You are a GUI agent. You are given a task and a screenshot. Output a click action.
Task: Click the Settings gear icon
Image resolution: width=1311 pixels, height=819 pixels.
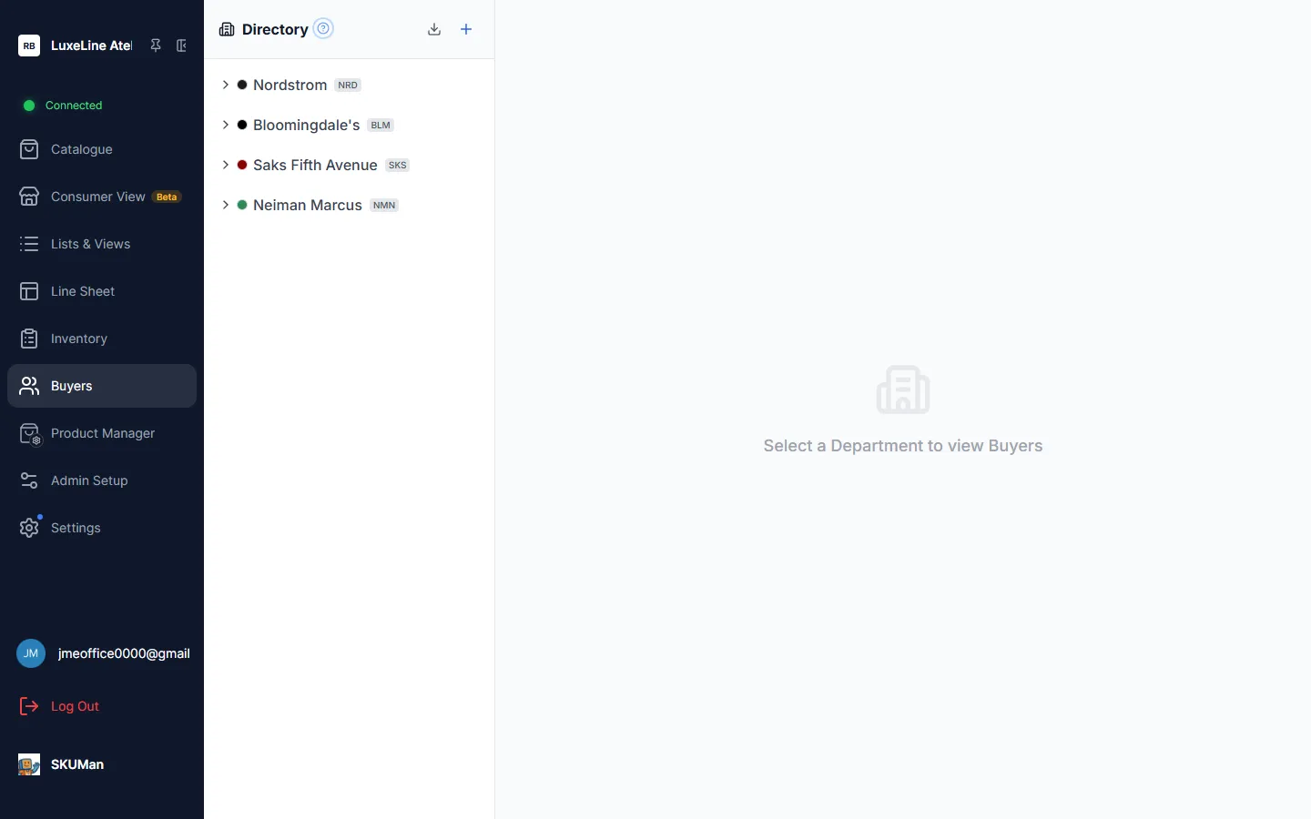[29, 528]
